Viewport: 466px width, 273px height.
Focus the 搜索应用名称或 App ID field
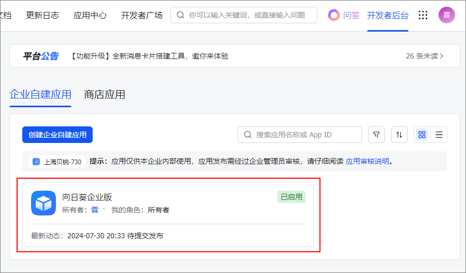(x=300, y=135)
